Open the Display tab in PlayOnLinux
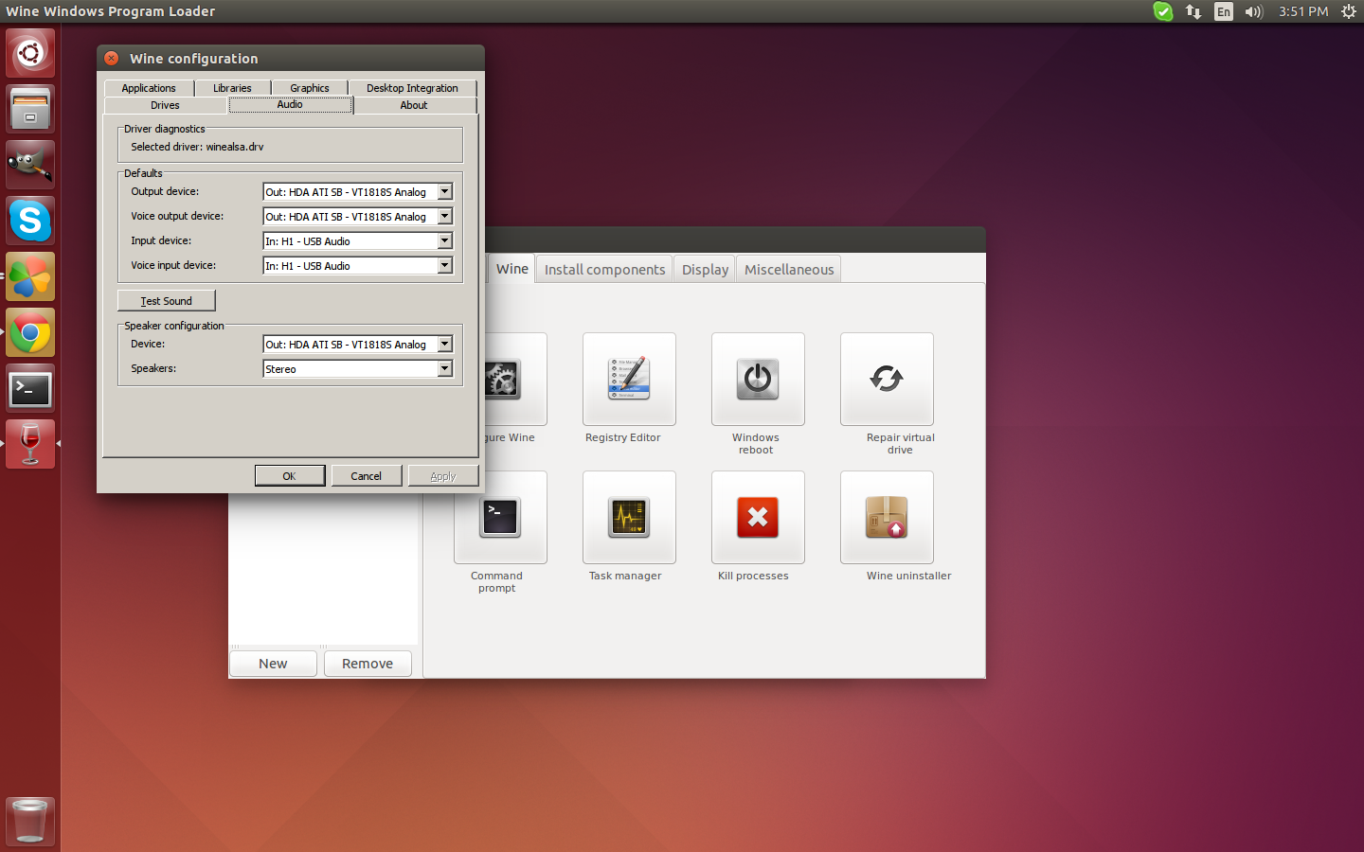This screenshot has height=852, width=1364. 705,270
